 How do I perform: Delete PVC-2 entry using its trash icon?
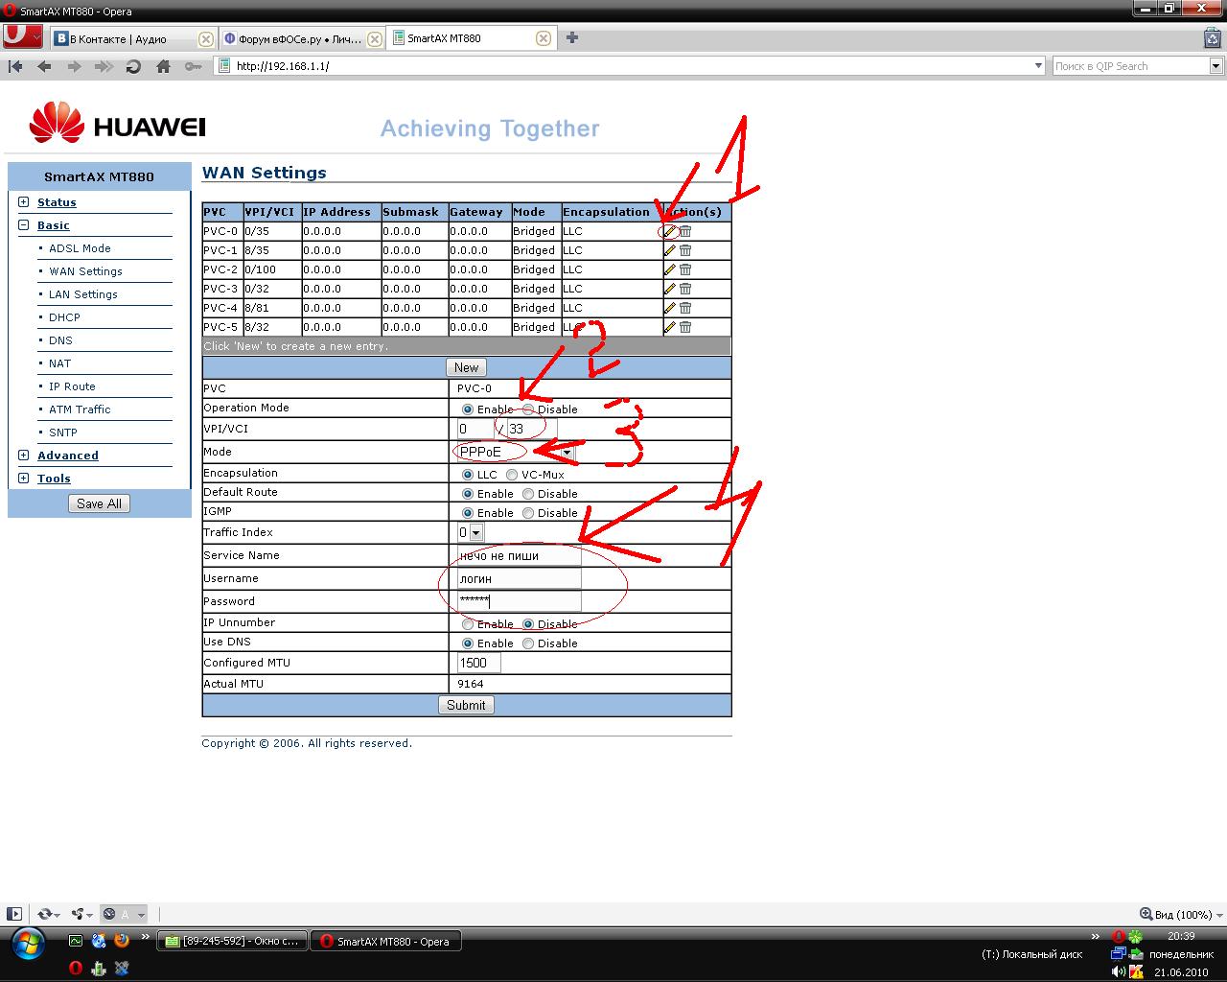click(x=685, y=269)
